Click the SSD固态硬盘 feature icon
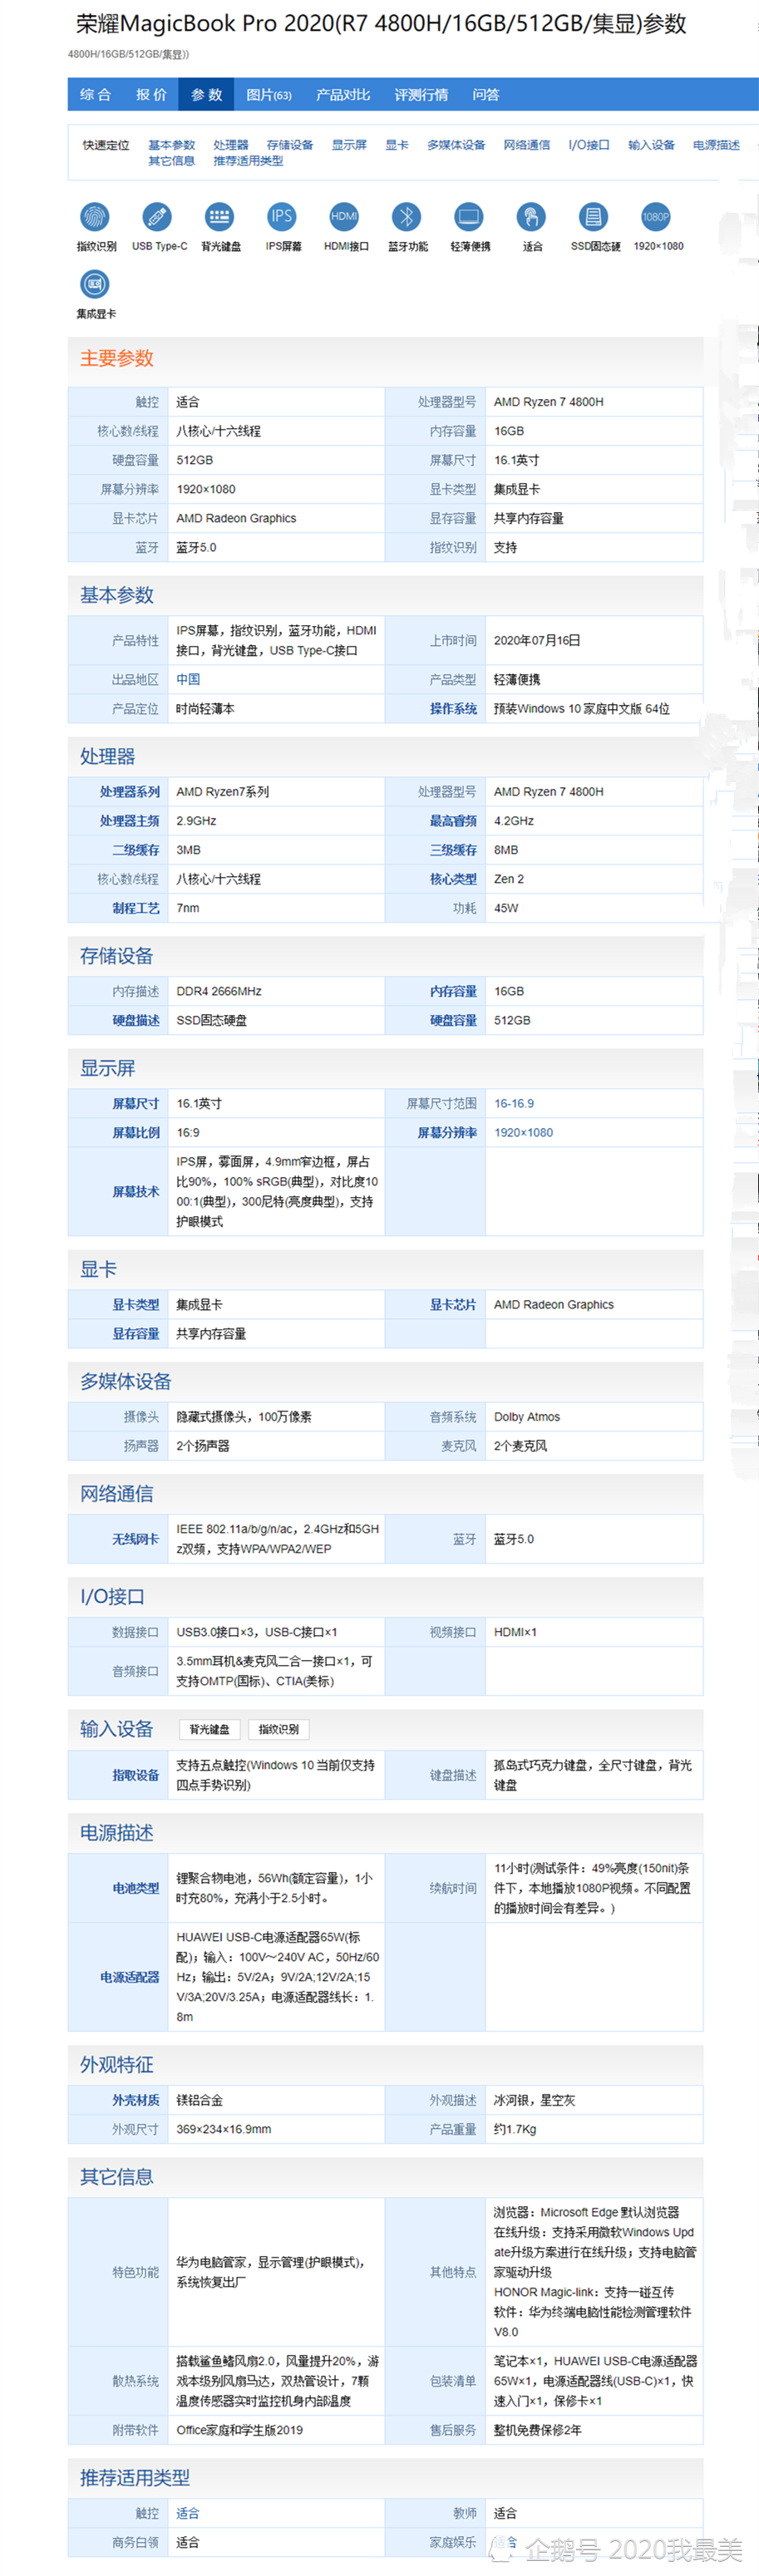 (594, 216)
